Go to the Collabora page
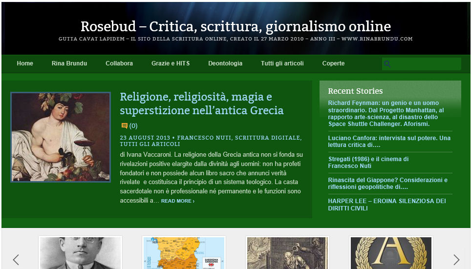This screenshot has height=269, width=471. (119, 63)
